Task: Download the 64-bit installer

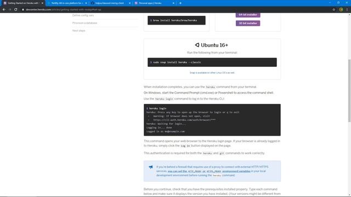Action: (x=248, y=15)
